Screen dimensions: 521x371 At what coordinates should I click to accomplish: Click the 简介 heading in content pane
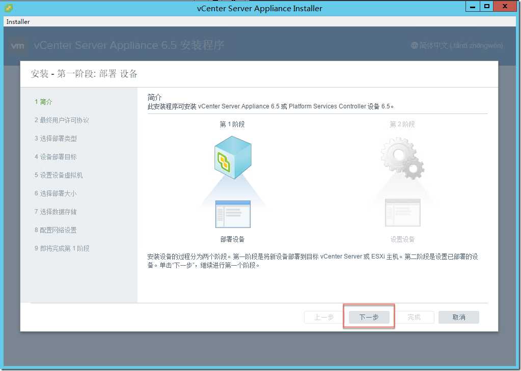point(154,97)
